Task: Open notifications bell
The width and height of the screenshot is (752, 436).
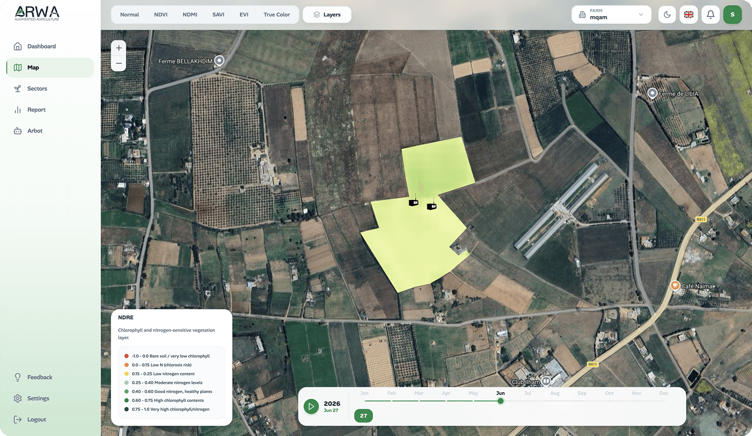Action: [711, 15]
